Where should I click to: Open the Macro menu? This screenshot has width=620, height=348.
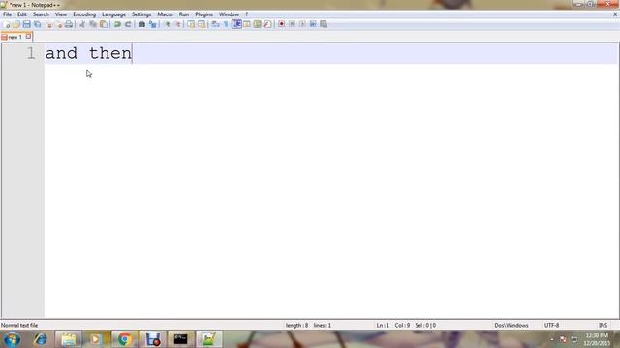point(165,14)
